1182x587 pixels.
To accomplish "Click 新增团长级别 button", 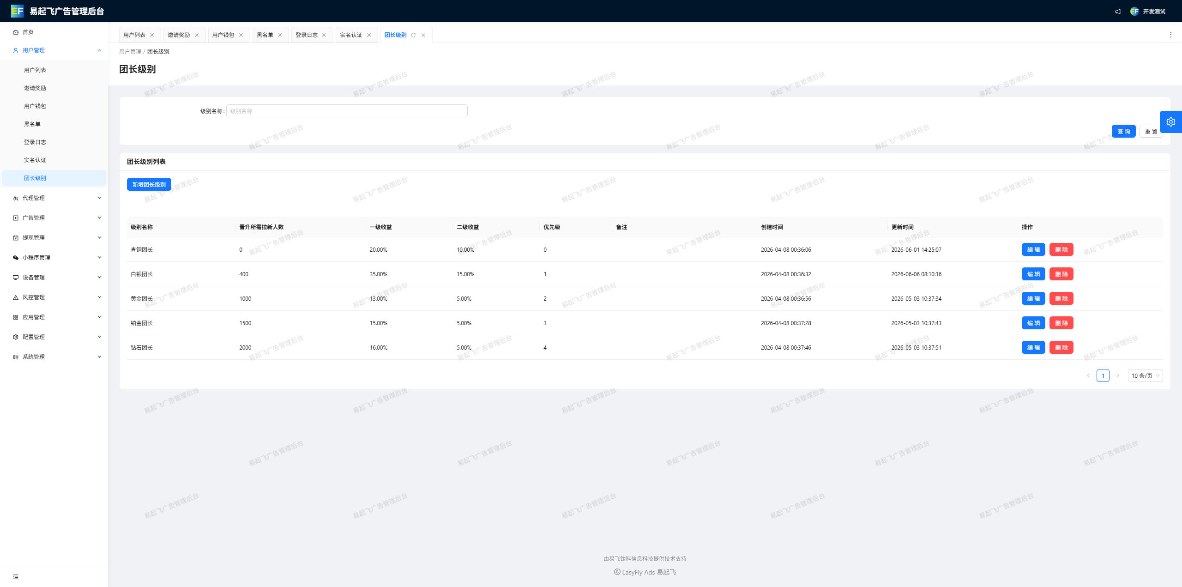I will tap(149, 185).
